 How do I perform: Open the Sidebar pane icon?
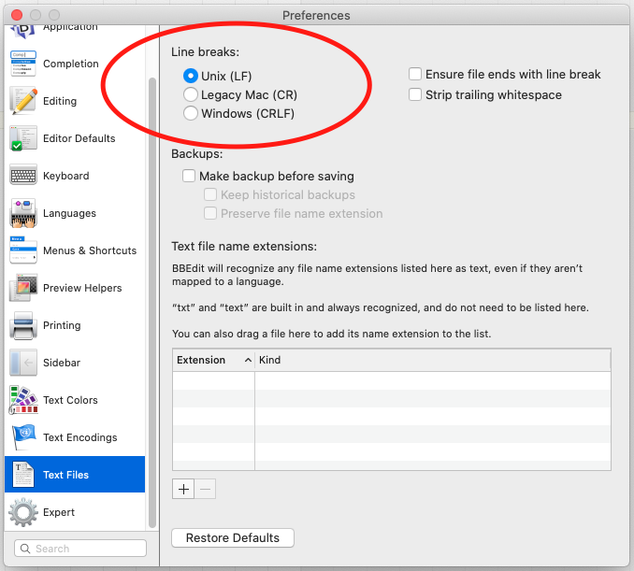(23, 363)
